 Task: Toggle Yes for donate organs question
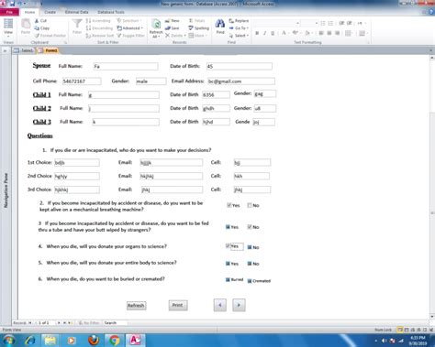tap(228, 246)
